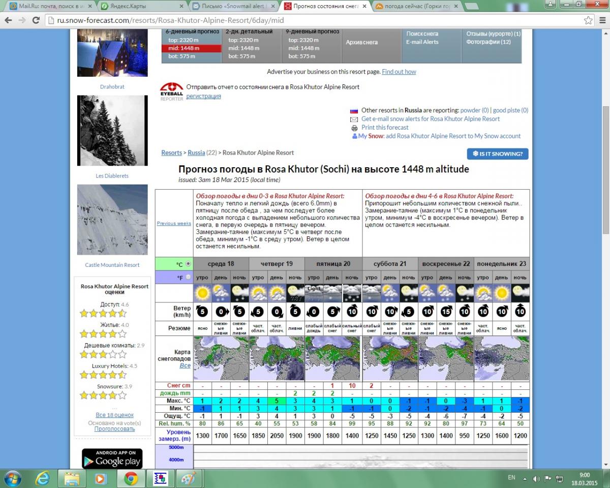Click the Chrome taskbar icon
Screen dimensions: 610x488
(131, 478)
